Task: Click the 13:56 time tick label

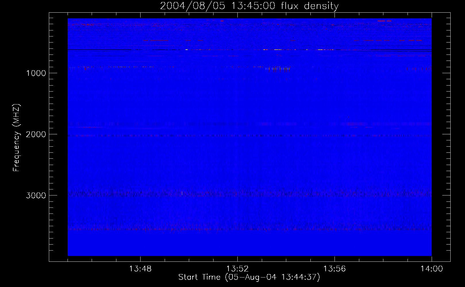Action: [x=335, y=269]
